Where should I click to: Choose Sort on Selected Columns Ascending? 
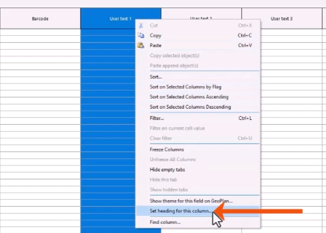(198, 97)
